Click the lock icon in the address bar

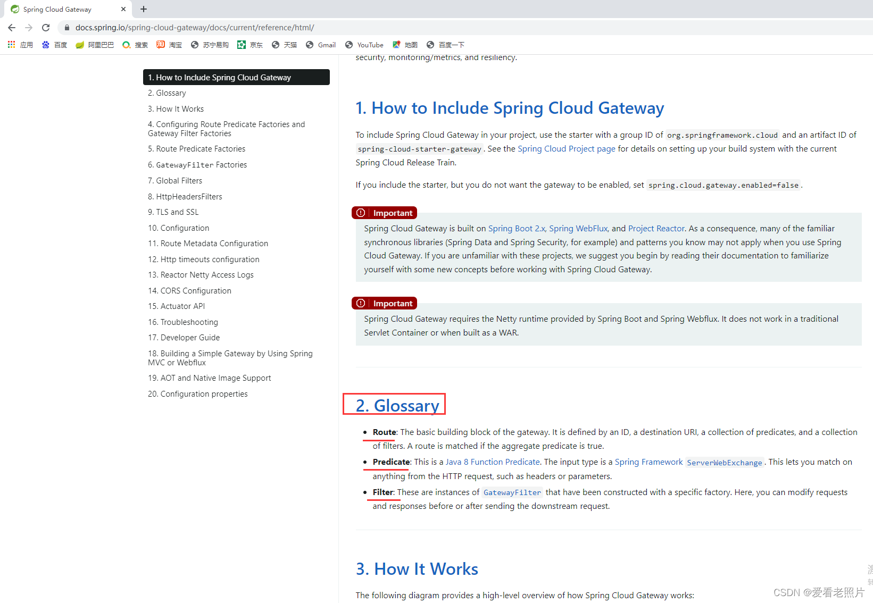pos(67,28)
